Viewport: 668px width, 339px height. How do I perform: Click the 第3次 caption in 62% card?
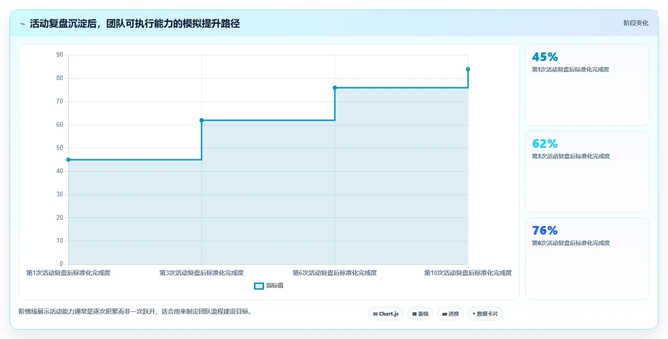[x=571, y=156]
